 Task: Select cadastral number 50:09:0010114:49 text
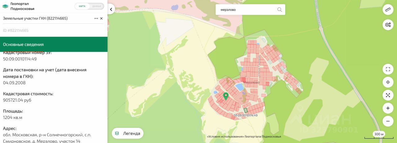20,59
